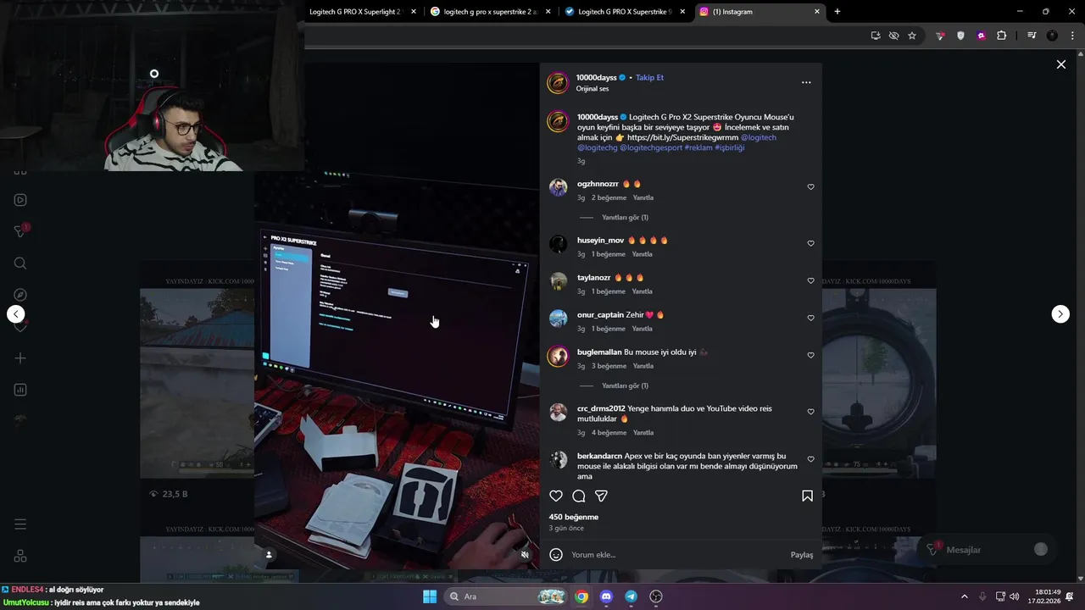
Task: Show hidden system tray icons chevron
Action: [964, 596]
